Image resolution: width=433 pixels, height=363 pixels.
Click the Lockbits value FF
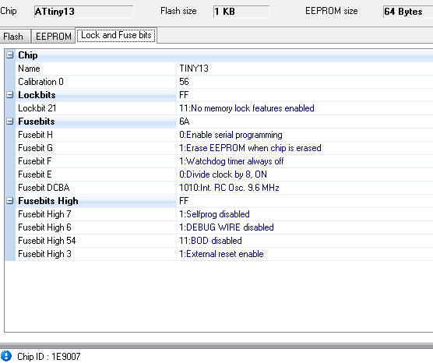pos(184,95)
